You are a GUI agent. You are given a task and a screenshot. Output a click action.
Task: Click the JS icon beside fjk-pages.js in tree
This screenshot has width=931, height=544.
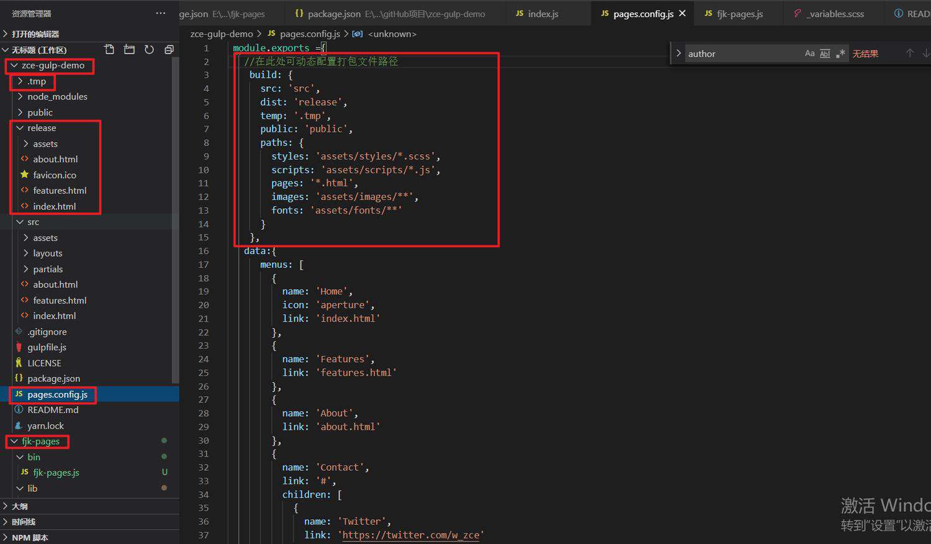(25, 473)
